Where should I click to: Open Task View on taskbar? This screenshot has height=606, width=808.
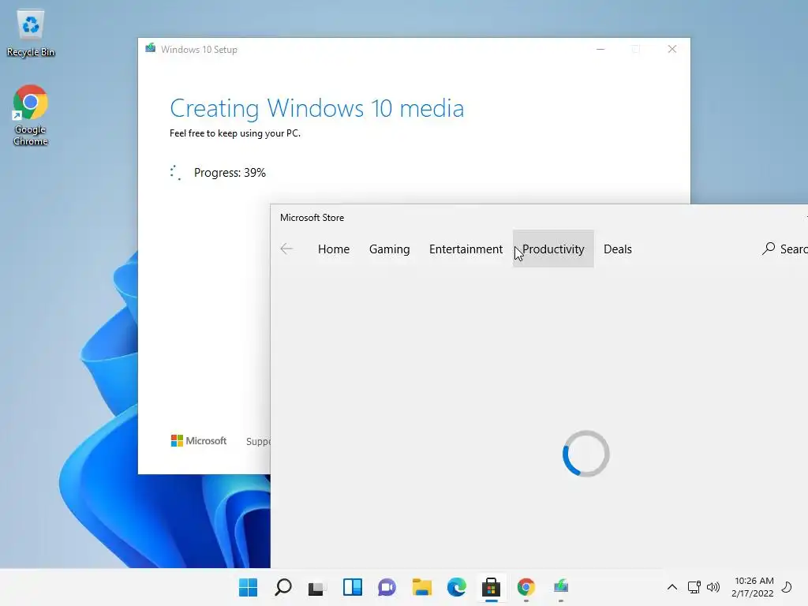(316, 587)
